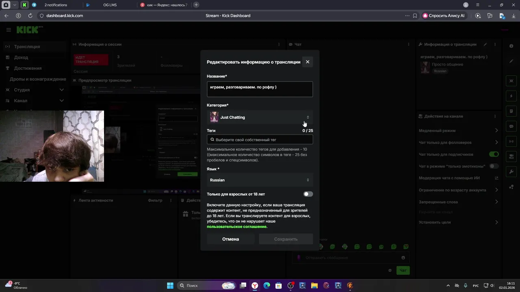Click the info icon in right rail
Screen dimensions: 520x292
511,46
